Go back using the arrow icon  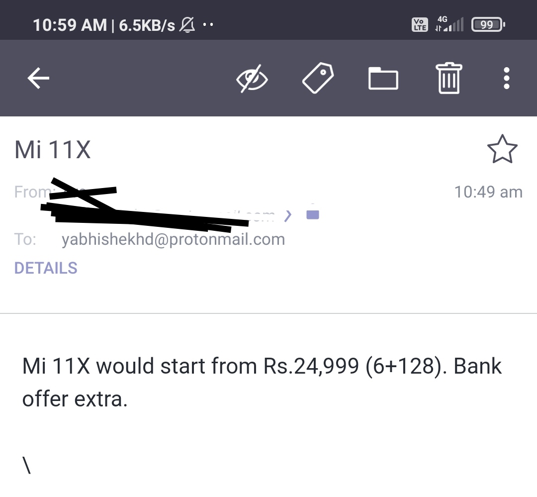pyautogui.click(x=38, y=78)
